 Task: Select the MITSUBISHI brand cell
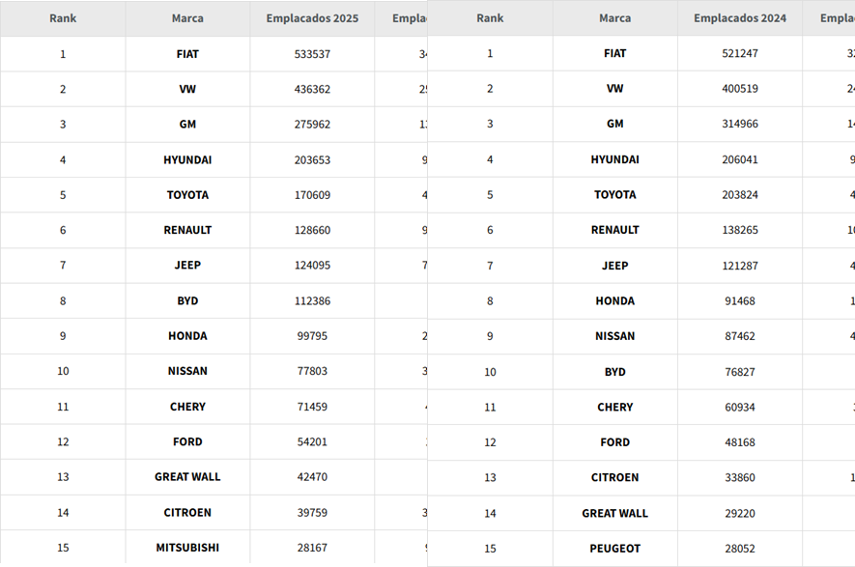pos(187,548)
